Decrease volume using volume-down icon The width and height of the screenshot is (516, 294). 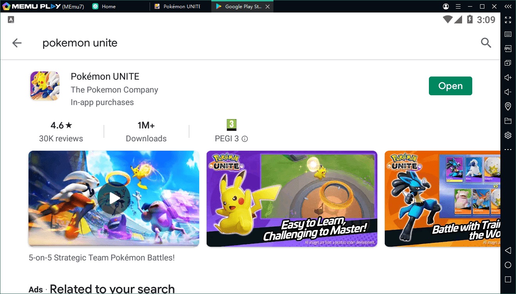point(508,92)
